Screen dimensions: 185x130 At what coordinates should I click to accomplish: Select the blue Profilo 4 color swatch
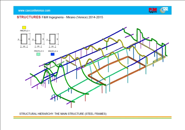point(53,54)
